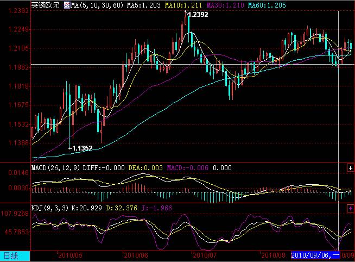Click the KDJ(9,3,3) parameter label

pos(50,208)
